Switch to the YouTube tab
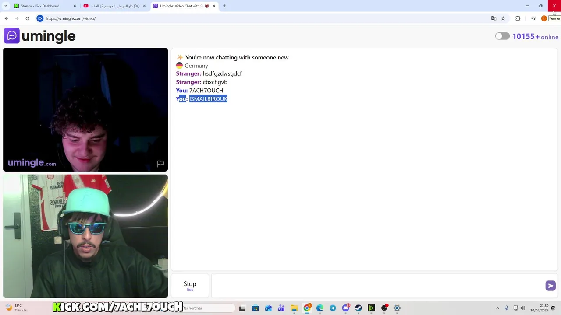 pyautogui.click(x=115, y=6)
